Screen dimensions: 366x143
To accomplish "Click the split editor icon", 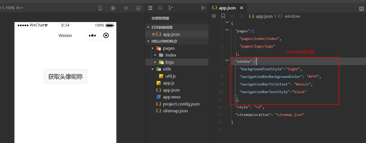I will [x=361, y=9].
